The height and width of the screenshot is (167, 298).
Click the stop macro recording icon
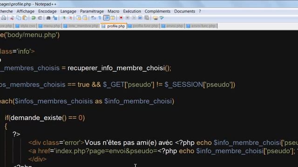tap(127, 18)
